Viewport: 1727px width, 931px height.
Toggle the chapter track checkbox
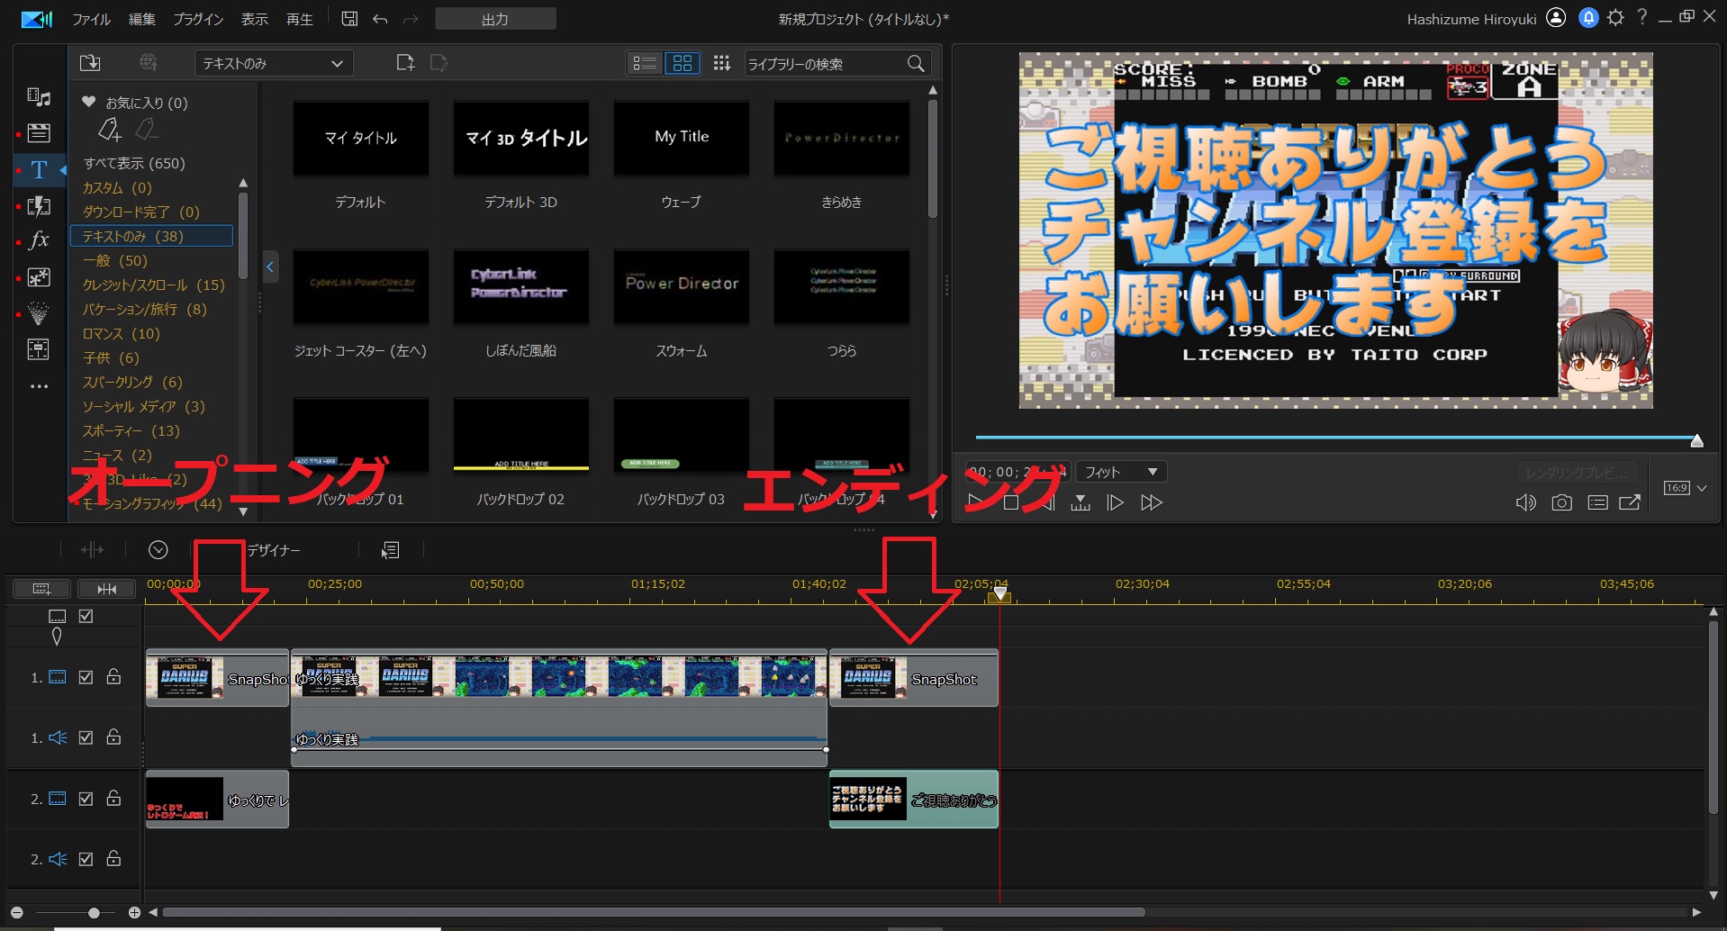(x=86, y=617)
